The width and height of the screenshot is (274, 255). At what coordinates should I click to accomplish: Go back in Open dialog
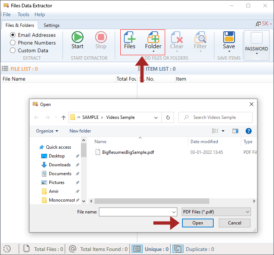tap(36, 117)
